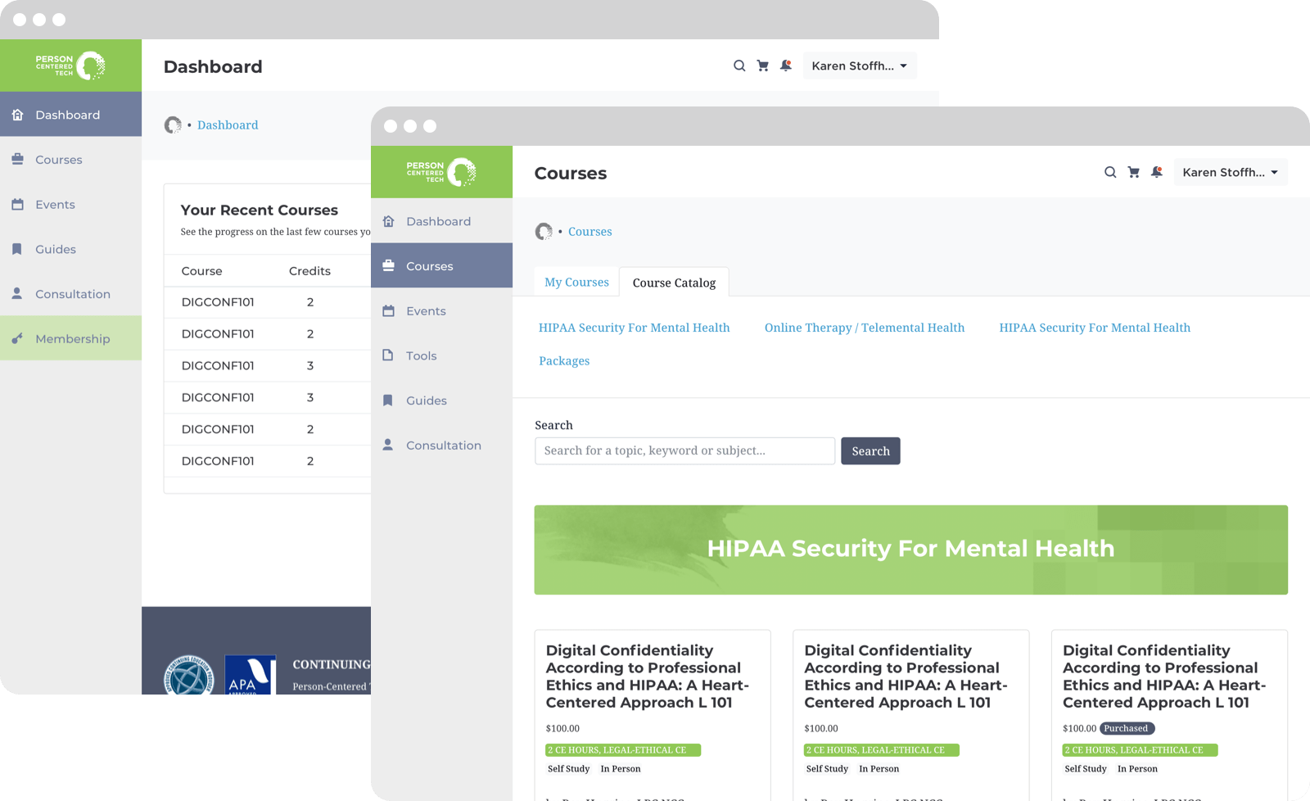Open the first Digital Confidentiality course card

[647, 677]
